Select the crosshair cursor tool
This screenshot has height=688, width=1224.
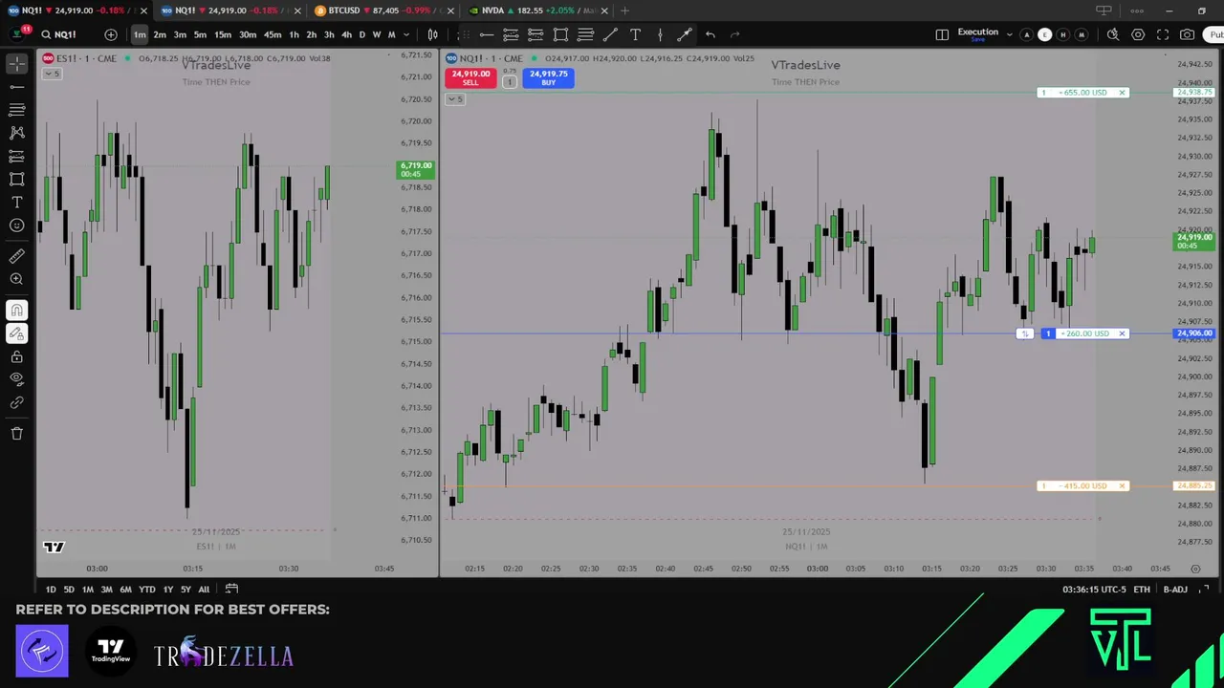pos(17,64)
